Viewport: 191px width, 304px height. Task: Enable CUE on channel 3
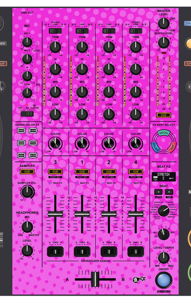pos(55,171)
